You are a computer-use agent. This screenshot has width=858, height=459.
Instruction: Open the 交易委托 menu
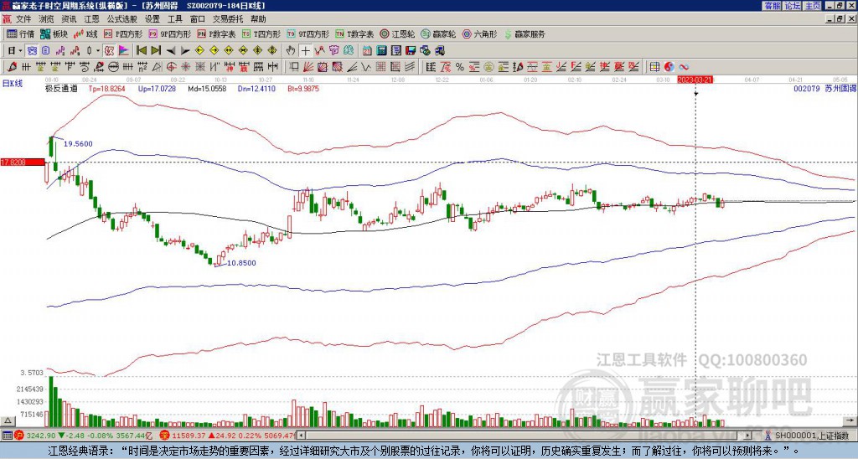(x=227, y=18)
